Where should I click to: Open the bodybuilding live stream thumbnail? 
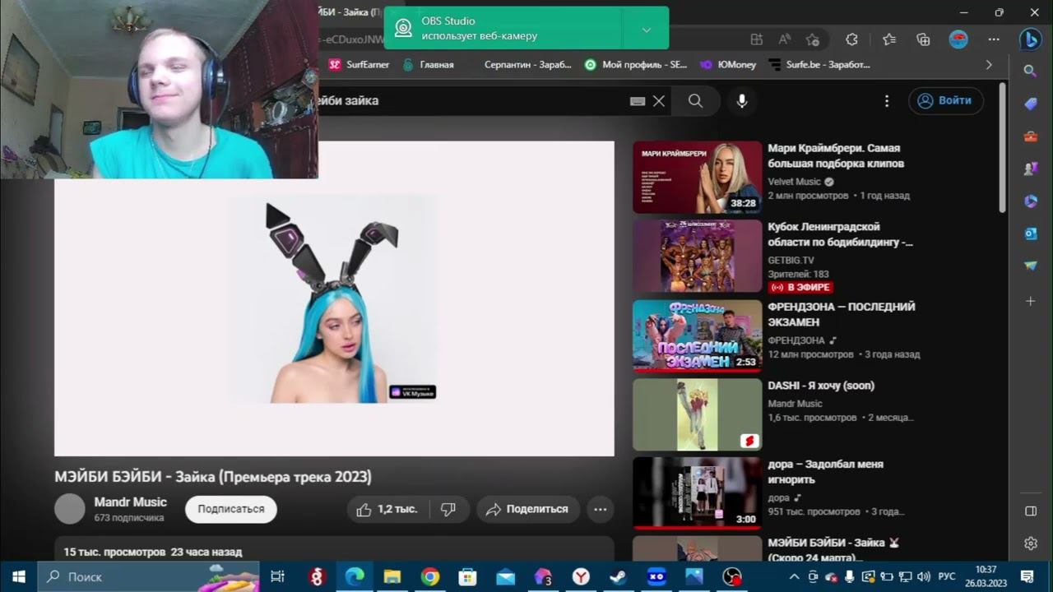point(698,256)
